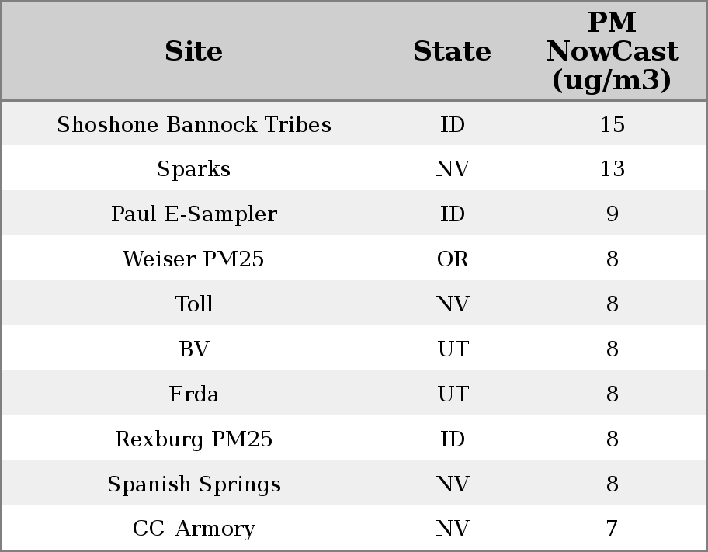The height and width of the screenshot is (552, 708).
Task: Click the PM value 15
Action: click(x=612, y=125)
